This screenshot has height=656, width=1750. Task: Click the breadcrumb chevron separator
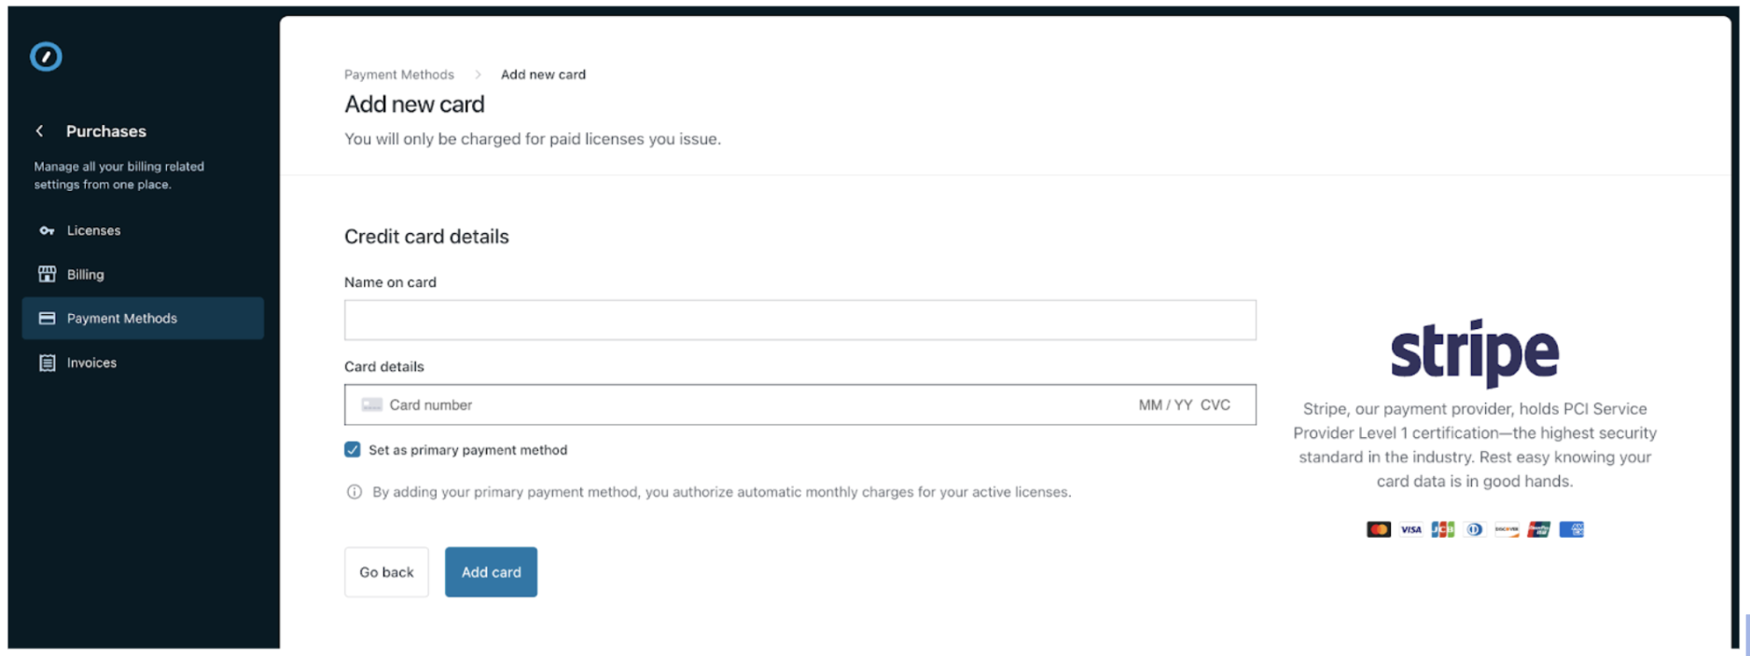click(478, 75)
